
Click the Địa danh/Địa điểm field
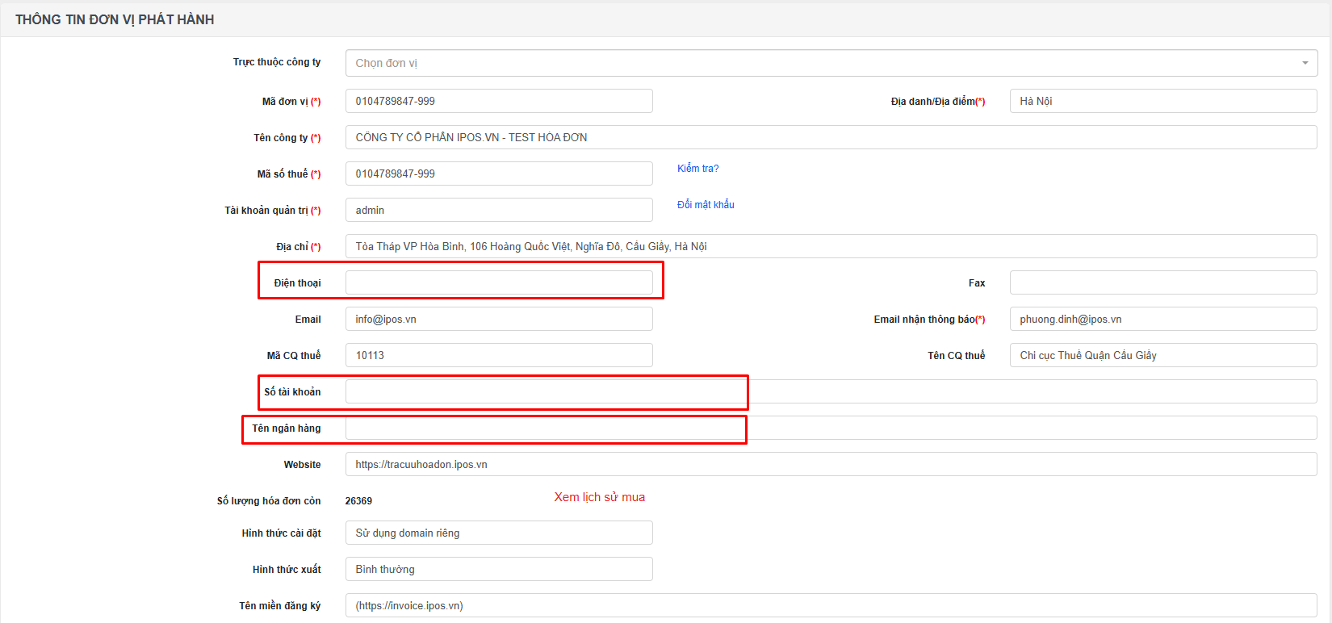pos(1162,101)
